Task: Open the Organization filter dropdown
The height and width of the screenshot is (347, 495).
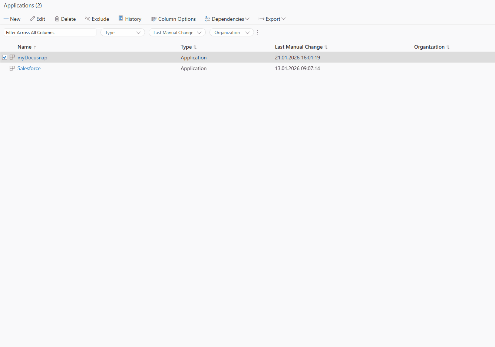Action: point(231,32)
